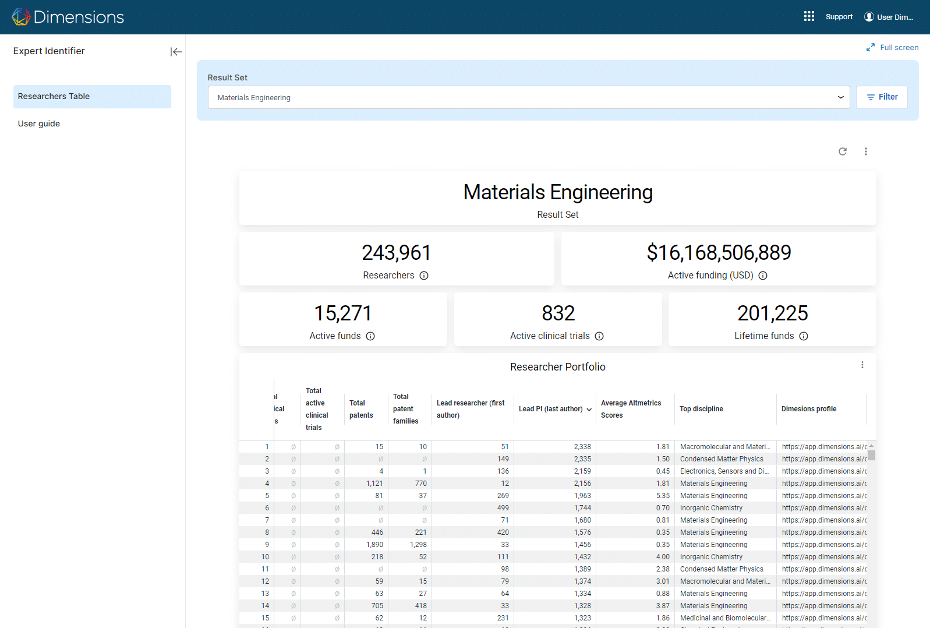930x628 pixels.
Task: Show info for Active funds
Action: pos(370,336)
